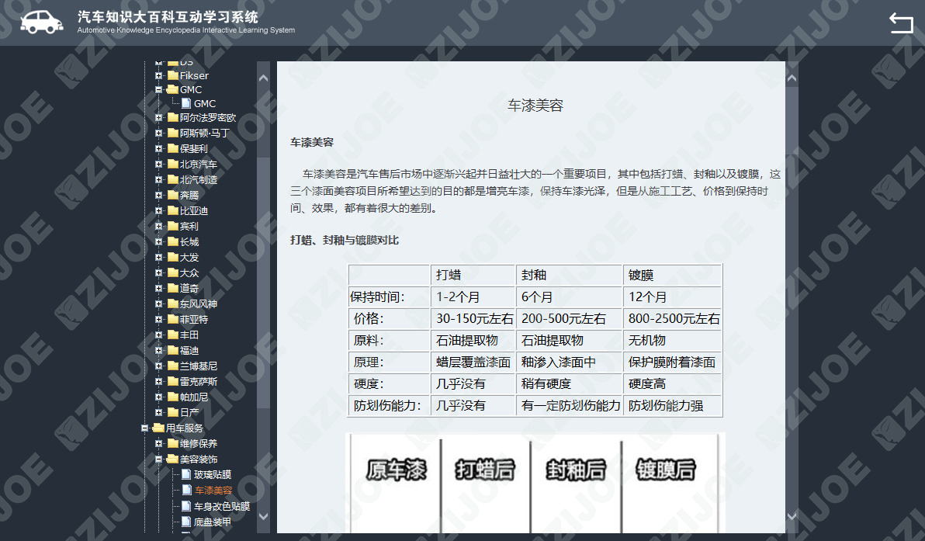Select the 菲亚特 brand label

[x=194, y=319]
